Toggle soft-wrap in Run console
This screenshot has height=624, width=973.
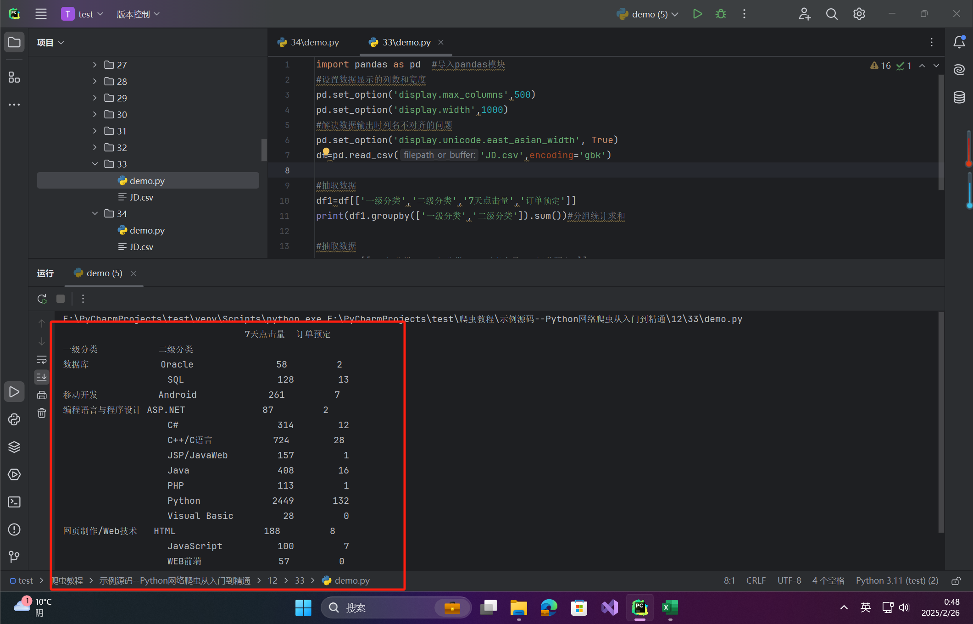pyautogui.click(x=42, y=359)
